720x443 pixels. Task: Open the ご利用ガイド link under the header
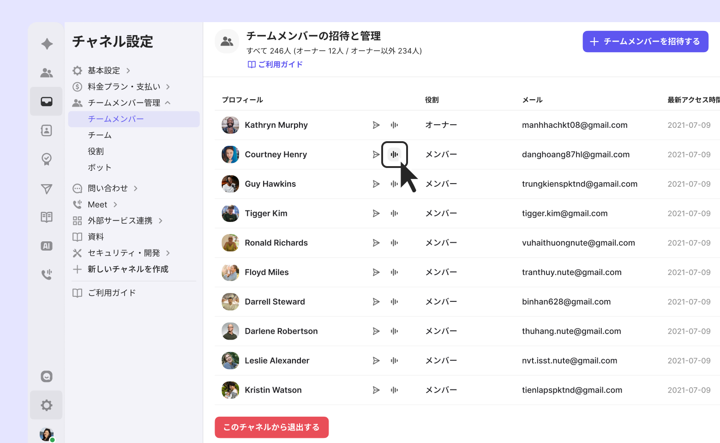click(x=276, y=65)
